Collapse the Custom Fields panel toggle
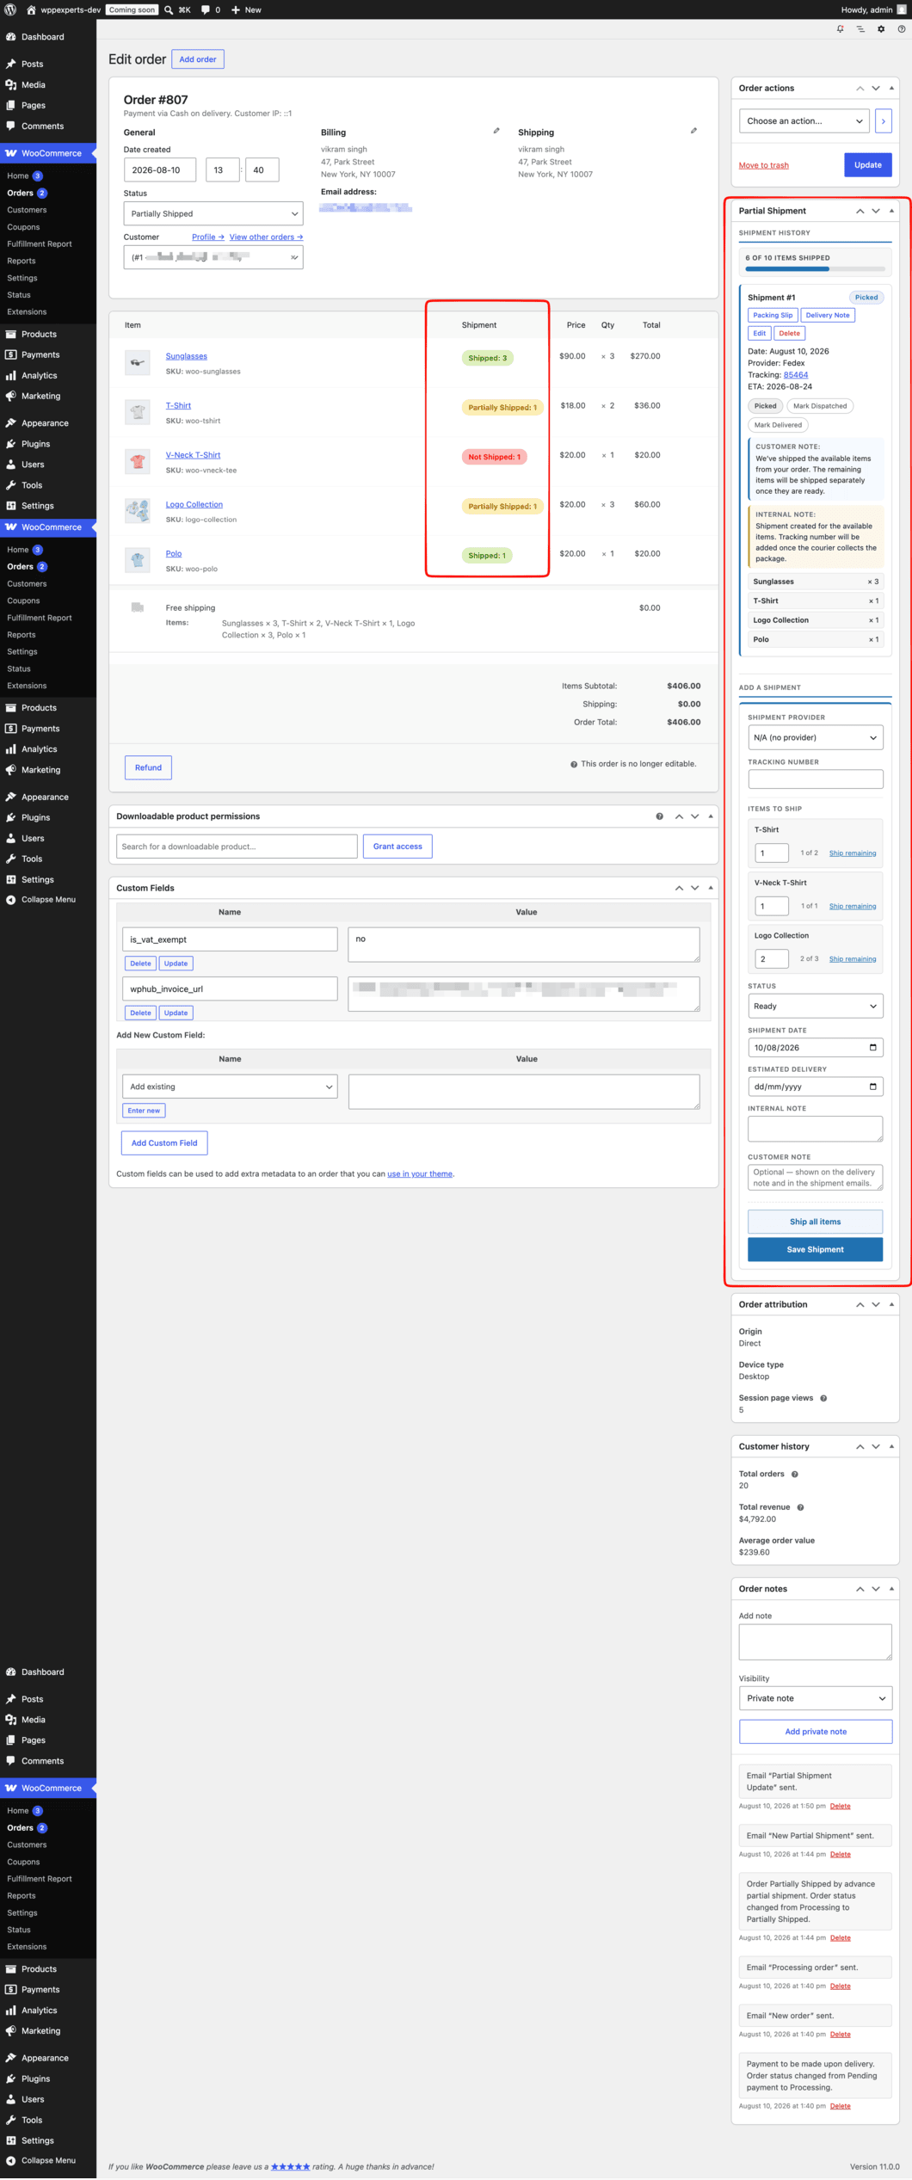Image resolution: width=912 pixels, height=2180 pixels. pos(711,888)
